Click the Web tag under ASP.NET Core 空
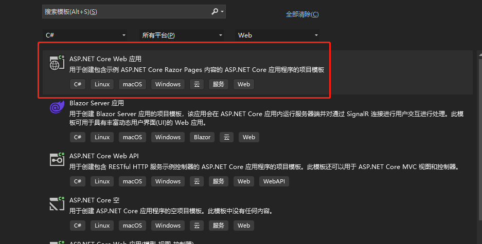 [x=244, y=226]
